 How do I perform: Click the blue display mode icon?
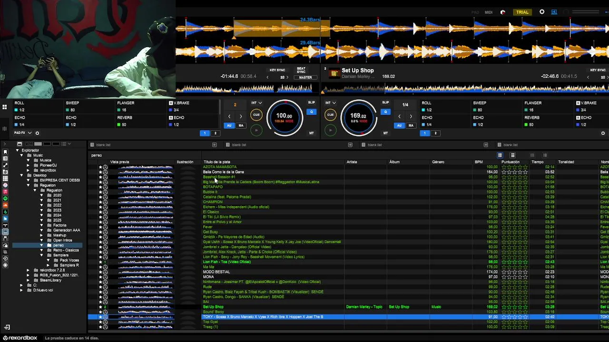coord(554,12)
